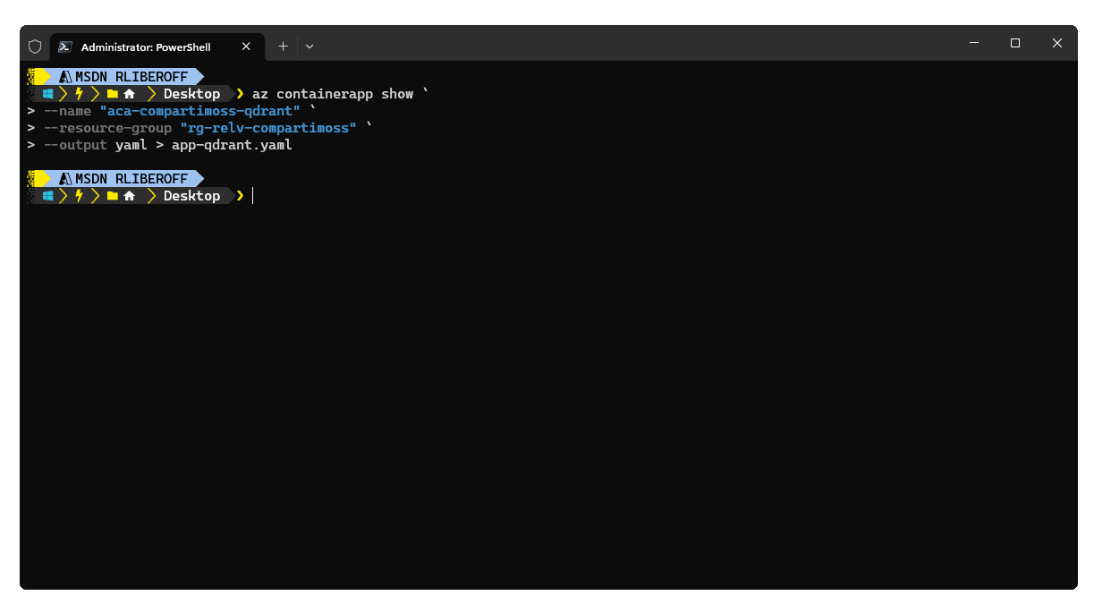The height and width of the screenshot is (604, 1094).
Task: Click the "--output" parameter
Action: click(75, 145)
